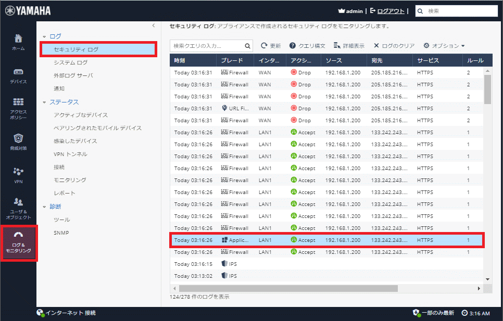Image resolution: width=503 pixels, height=321 pixels.
Task: Collapse the ステータス tree section
Action: 44,102
